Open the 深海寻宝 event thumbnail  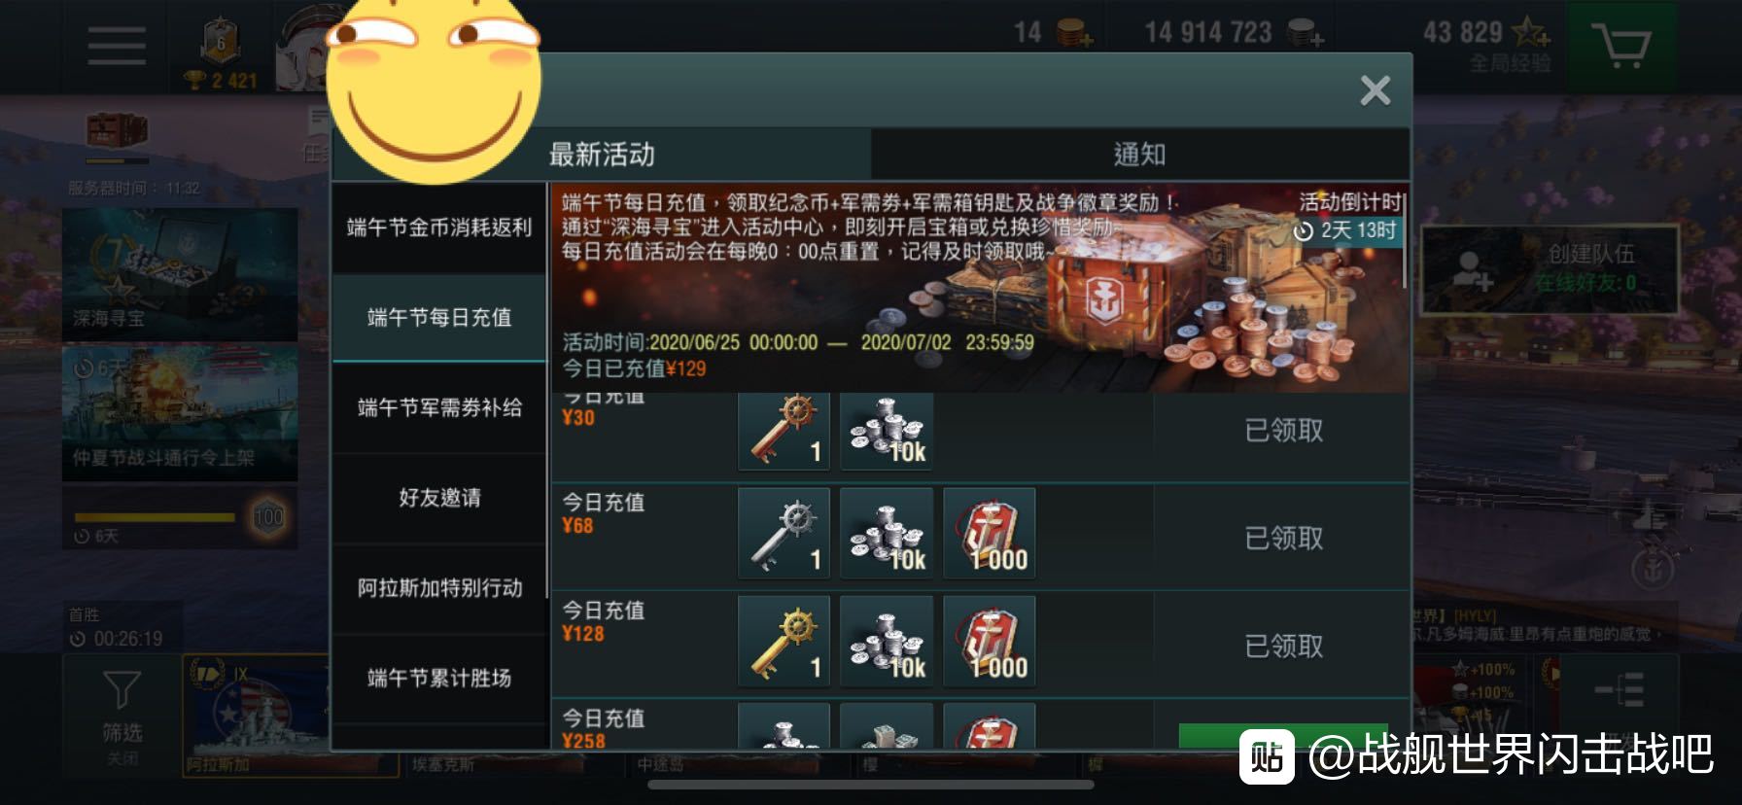180,274
